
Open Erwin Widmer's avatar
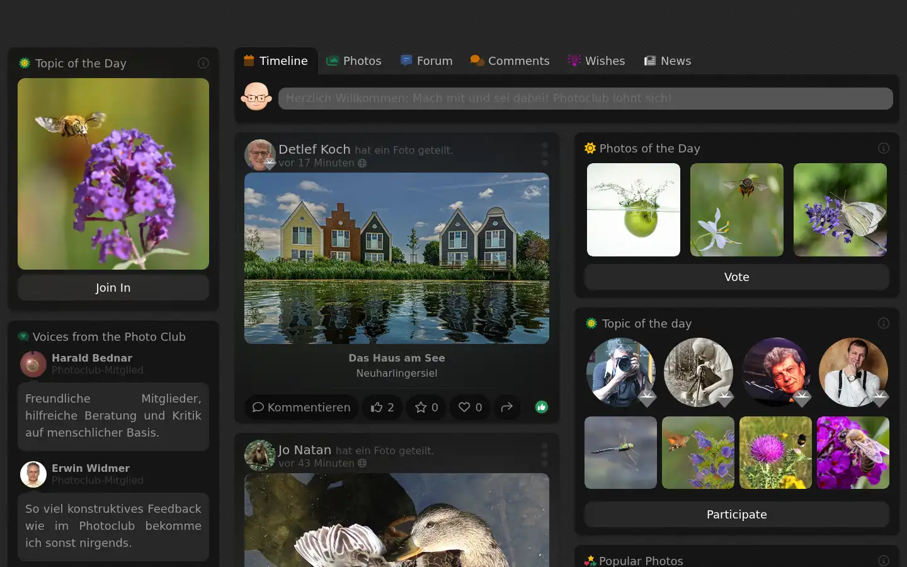point(33,474)
